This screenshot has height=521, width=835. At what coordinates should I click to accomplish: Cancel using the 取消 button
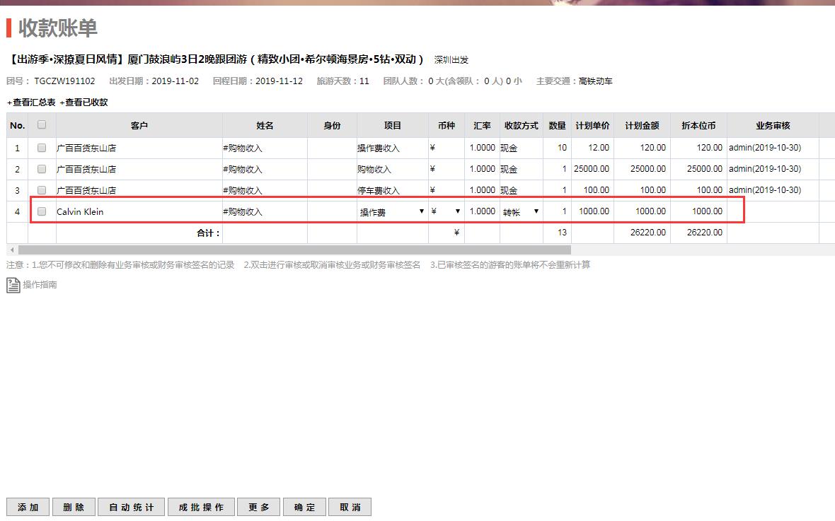point(350,507)
